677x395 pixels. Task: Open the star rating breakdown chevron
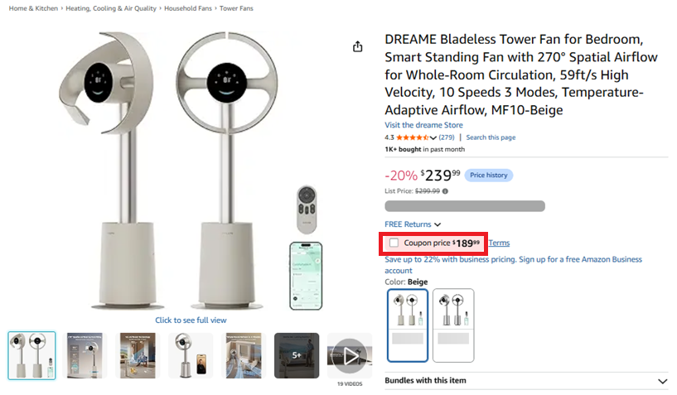[x=433, y=137]
